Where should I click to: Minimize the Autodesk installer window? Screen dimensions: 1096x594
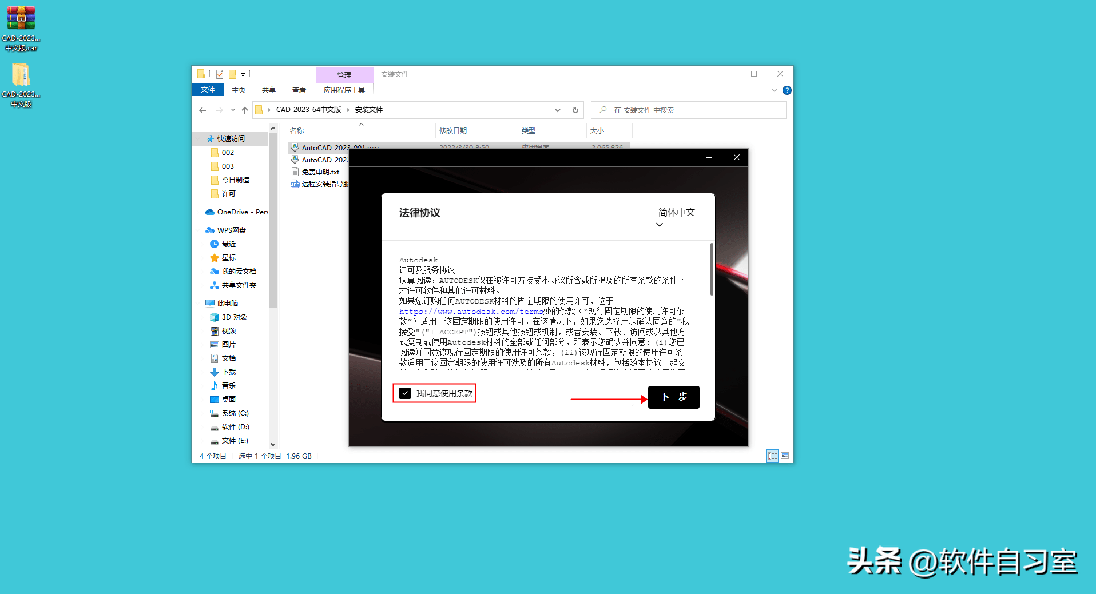[x=709, y=157]
